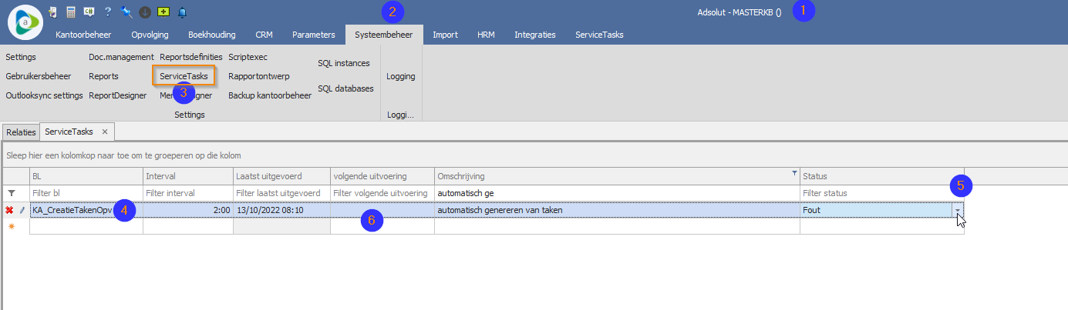This screenshot has height=310, width=1068.
Task: Click the SQL databases ribbon button
Action: tap(345, 88)
